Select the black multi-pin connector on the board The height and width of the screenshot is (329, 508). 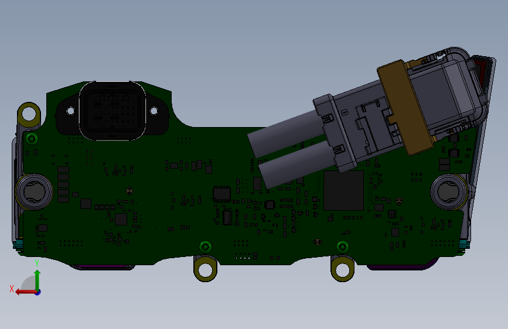[112, 111]
